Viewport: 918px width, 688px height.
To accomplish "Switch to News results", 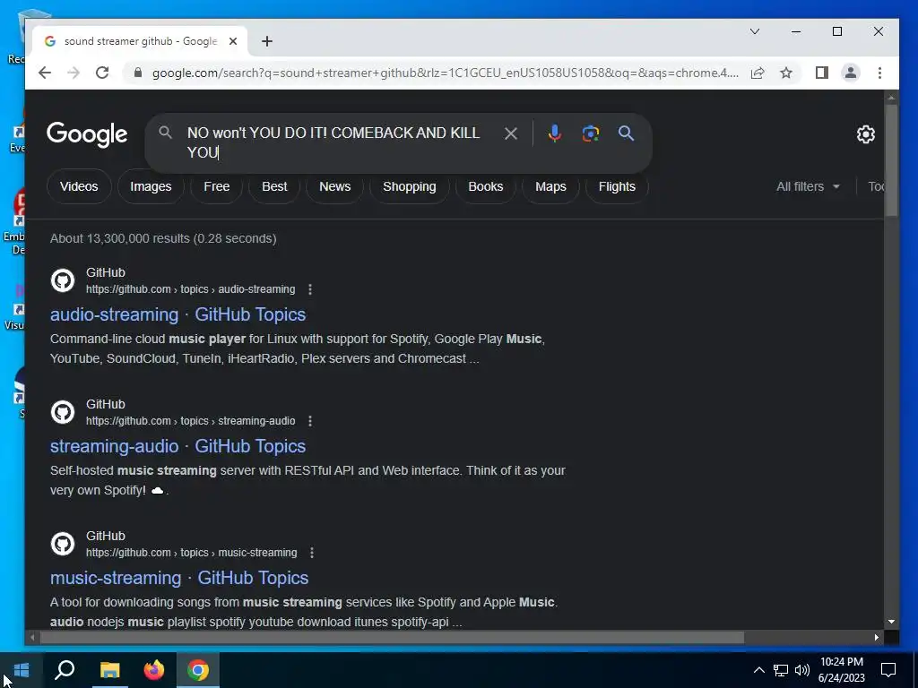I will point(335,186).
